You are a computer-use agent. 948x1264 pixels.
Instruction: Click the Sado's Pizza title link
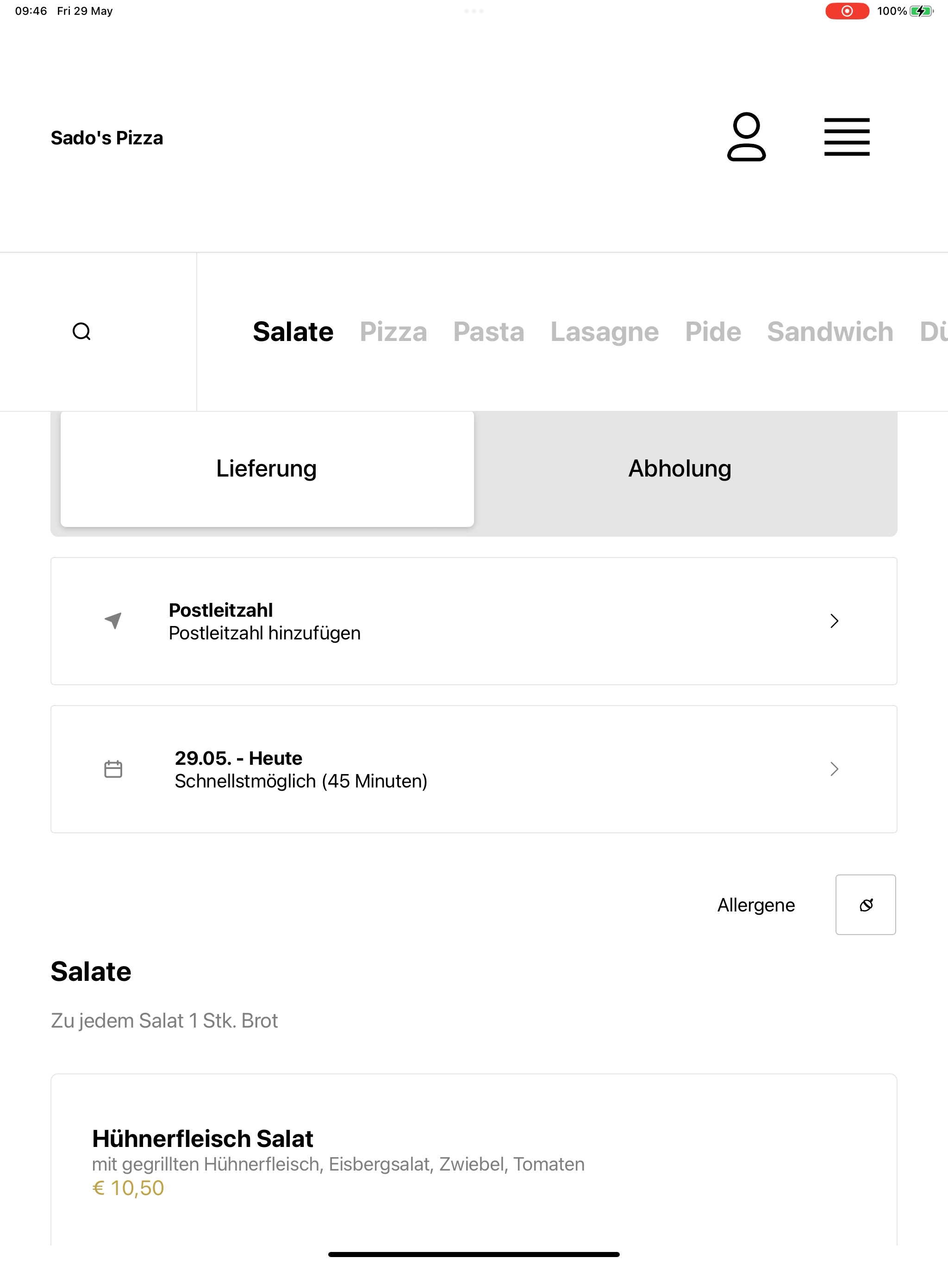pyautogui.click(x=107, y=138)
